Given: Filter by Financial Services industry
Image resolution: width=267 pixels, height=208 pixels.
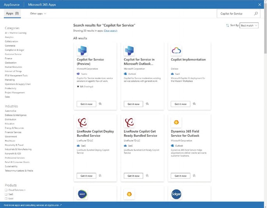Looking at the screenshot, I should pyautogui.click(x=13, y=132).
